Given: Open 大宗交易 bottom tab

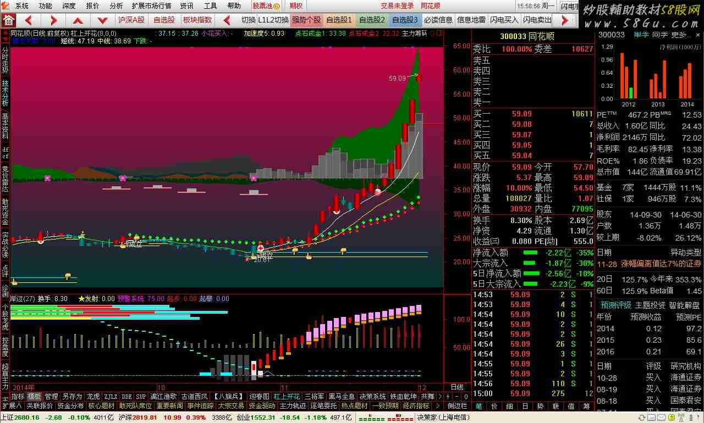Looking at the screenshot, I should [231, 406].
